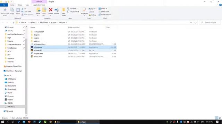The image size is (222, 124).
Task: Select the readme folder
Action: (73, 41)
